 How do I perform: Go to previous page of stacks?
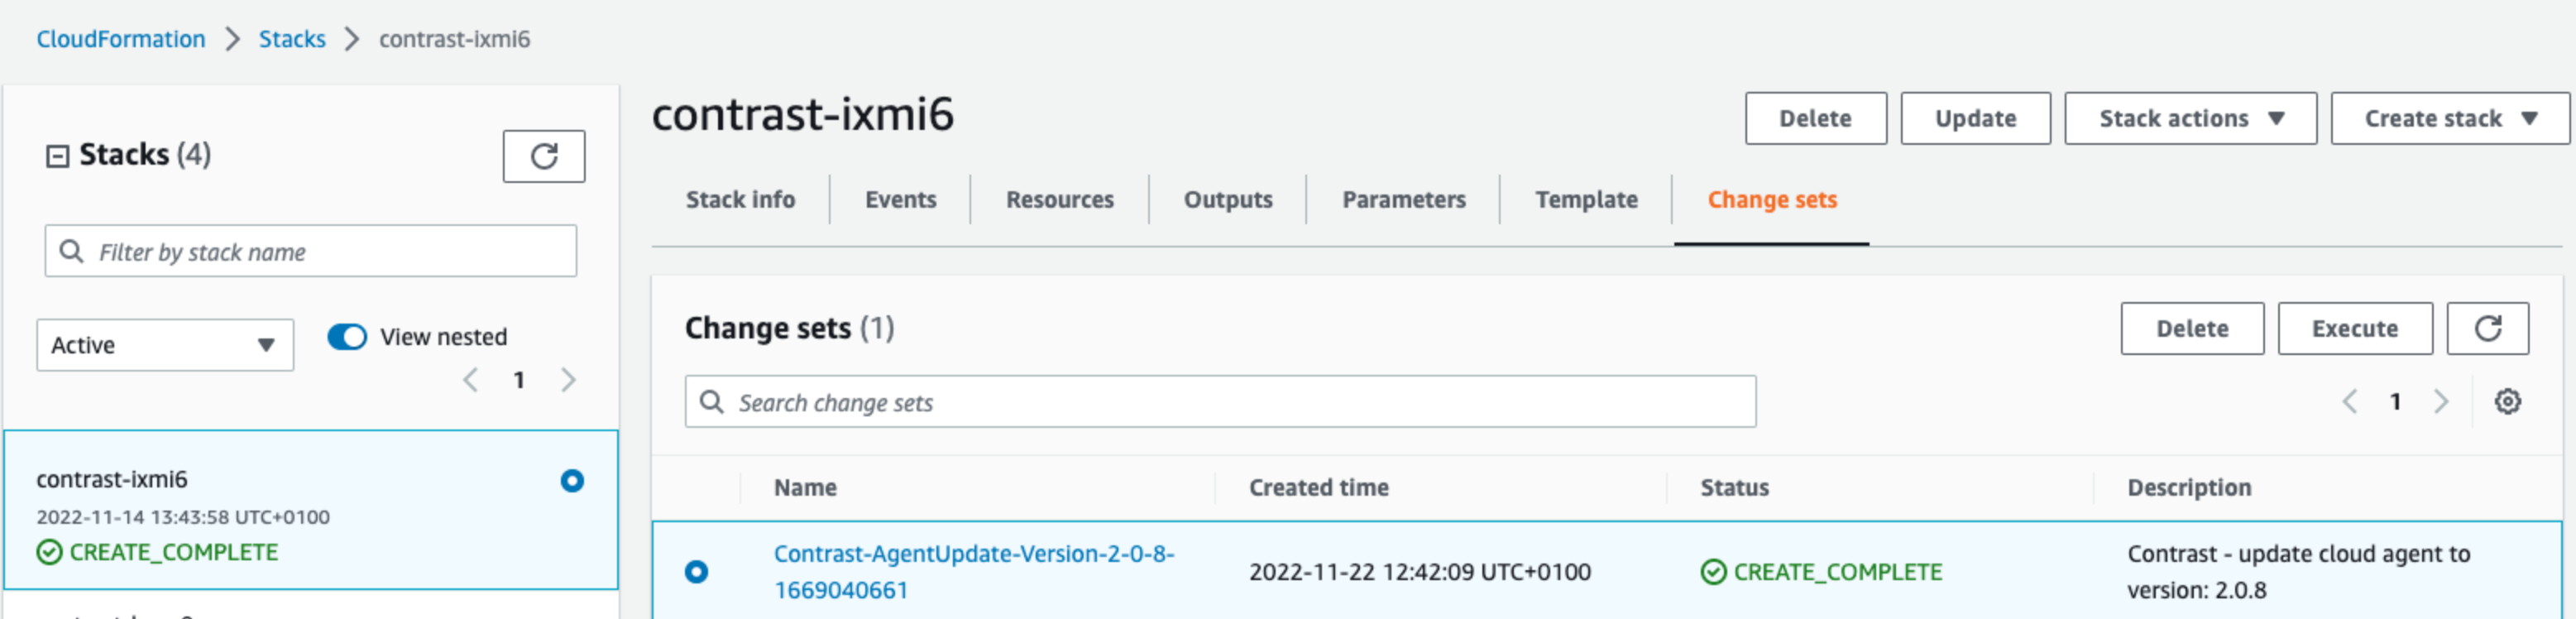click(471, 380)
